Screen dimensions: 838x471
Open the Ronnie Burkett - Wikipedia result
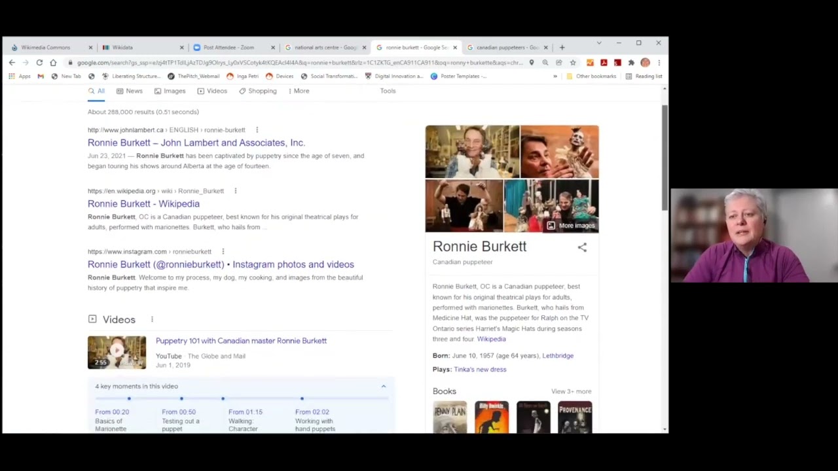pos(143,203)
